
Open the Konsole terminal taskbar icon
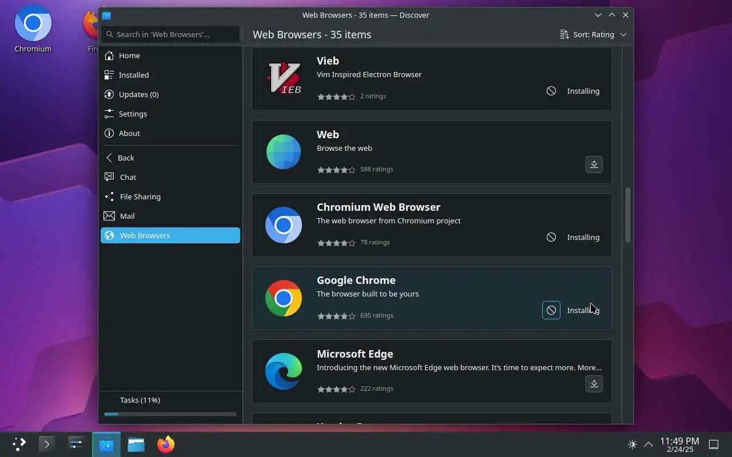[47, 444]
